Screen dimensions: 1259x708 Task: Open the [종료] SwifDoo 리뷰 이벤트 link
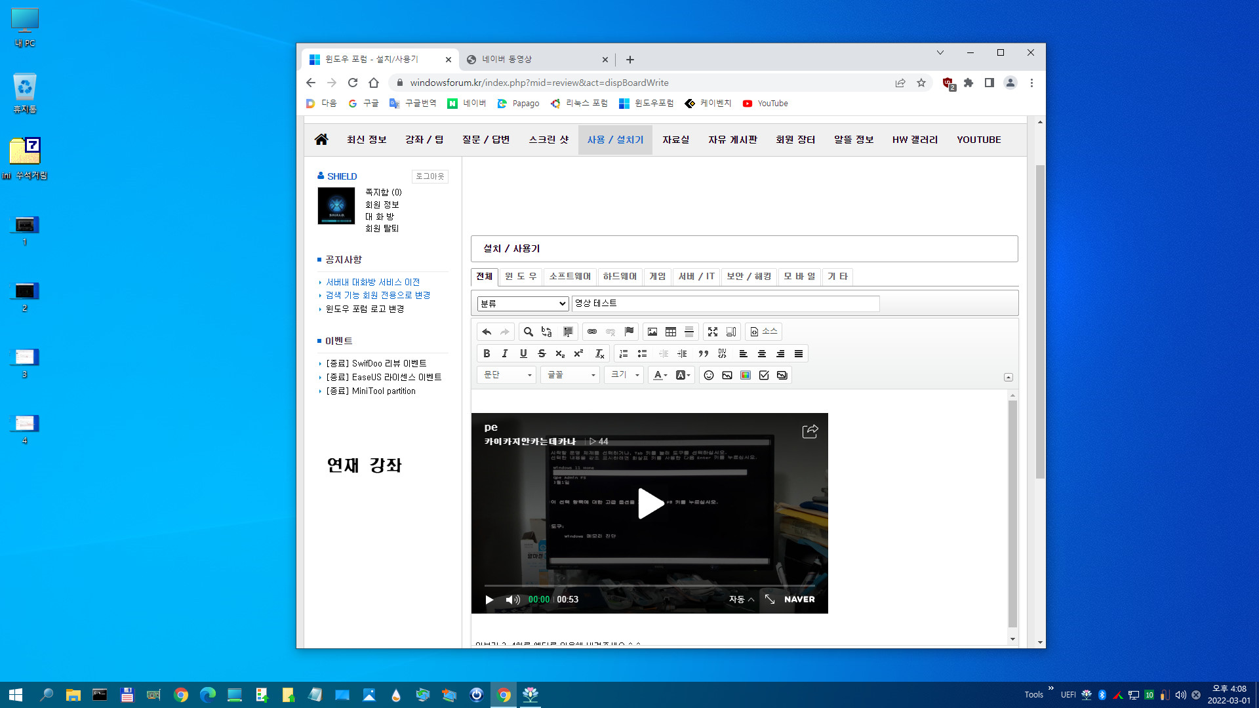376,363
